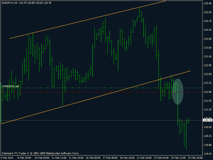Click the 124.70 price scale label
The image size is (213, 160).
coord(208,21)
